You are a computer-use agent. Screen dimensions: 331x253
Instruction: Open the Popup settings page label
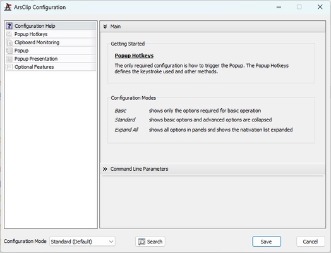click(x=21, y=51)
